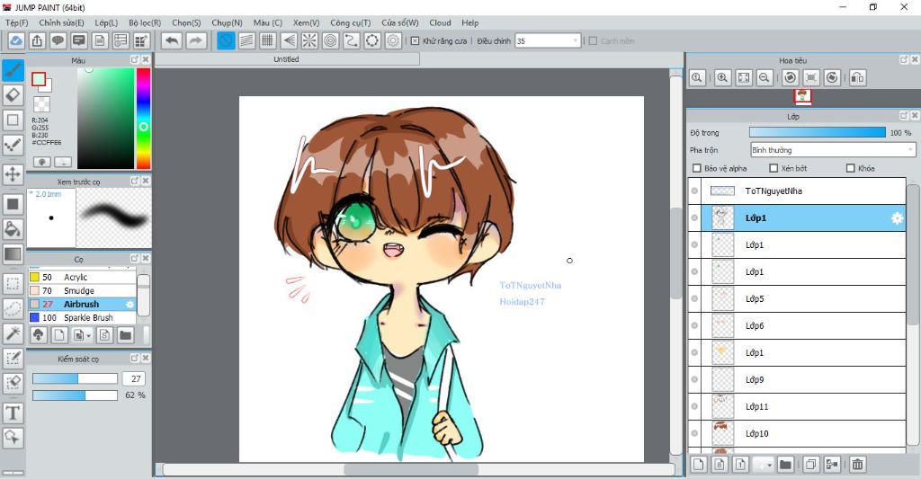Duplicate the current layer icon
This screenshot has width=921, height=479.
coord(810,465)
